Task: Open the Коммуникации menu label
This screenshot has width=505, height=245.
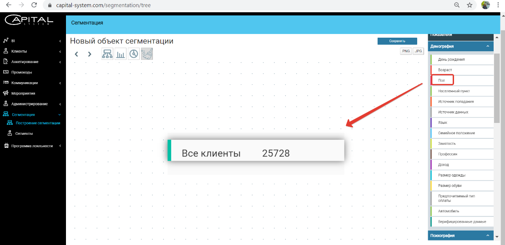Action: click(25, 83)
